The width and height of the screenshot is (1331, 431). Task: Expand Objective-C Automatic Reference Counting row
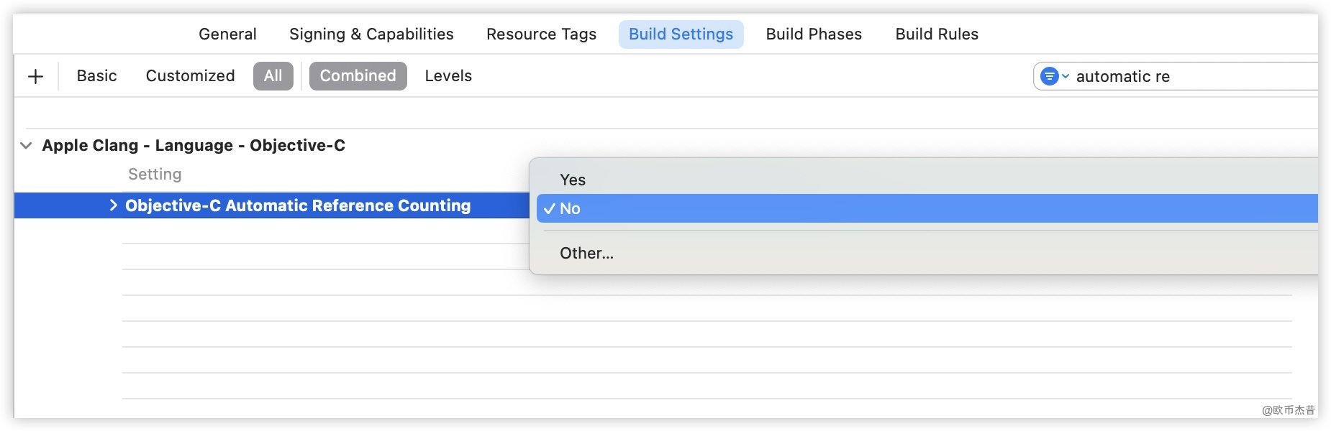coord(113,205)
